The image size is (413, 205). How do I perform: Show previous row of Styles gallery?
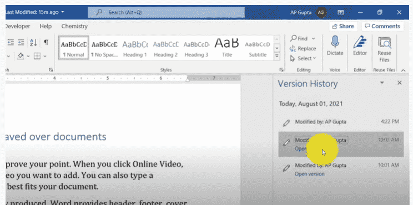276,40
